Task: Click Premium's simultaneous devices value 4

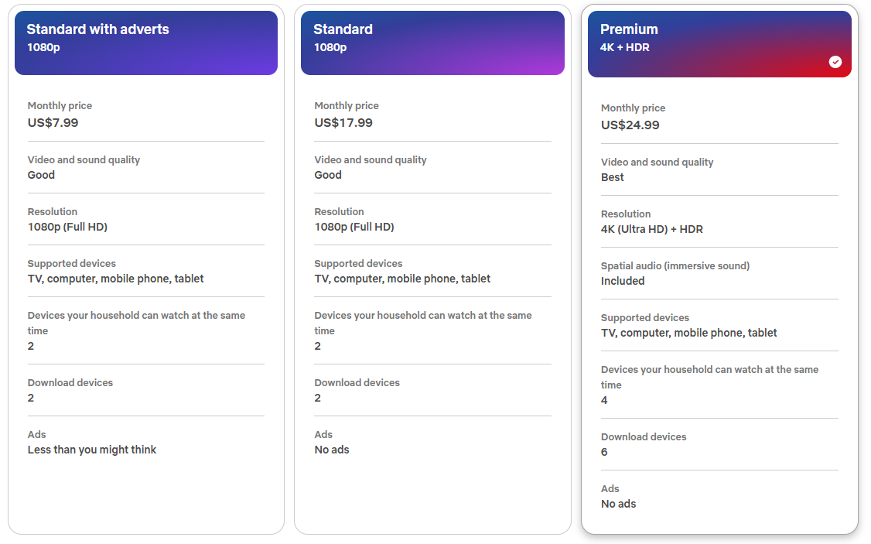Action: click(x=604, y=400)
